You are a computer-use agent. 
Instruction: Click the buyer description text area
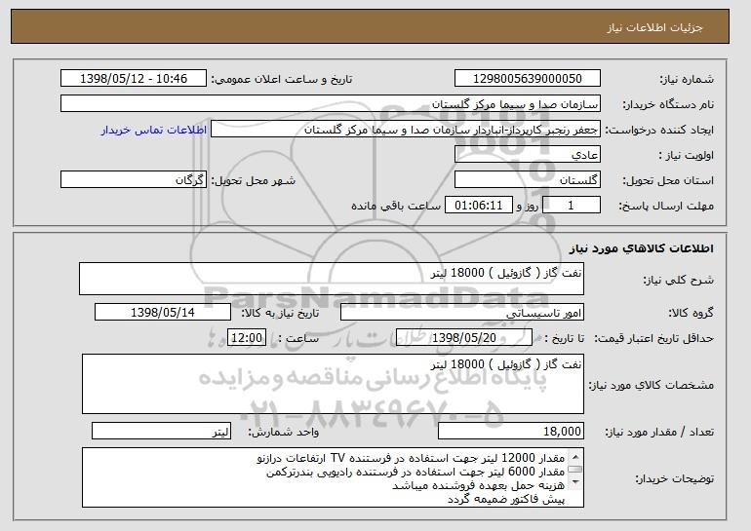click(x=333, y=477)
